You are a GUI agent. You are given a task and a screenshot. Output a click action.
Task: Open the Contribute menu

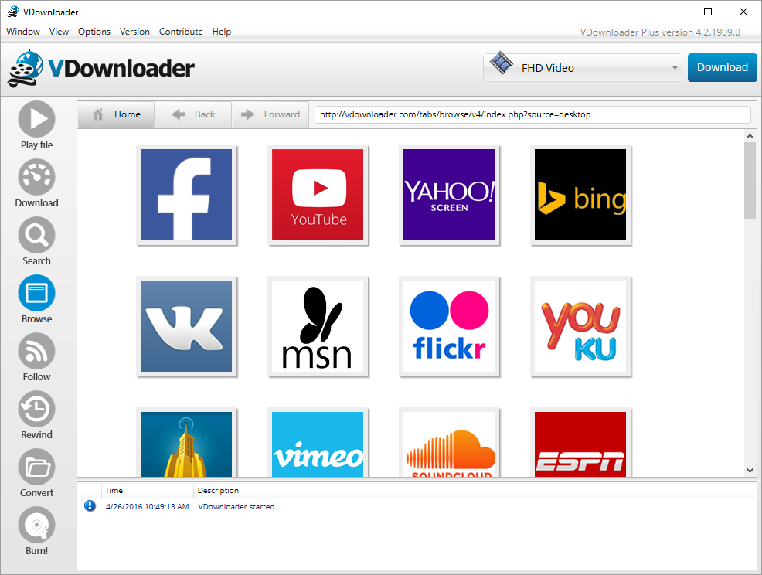tap(181, 32)
